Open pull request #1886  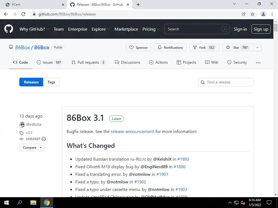179,167
